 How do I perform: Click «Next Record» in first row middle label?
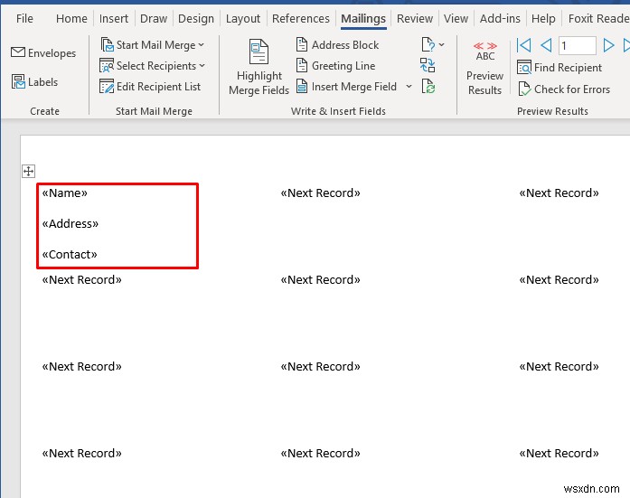320,193
